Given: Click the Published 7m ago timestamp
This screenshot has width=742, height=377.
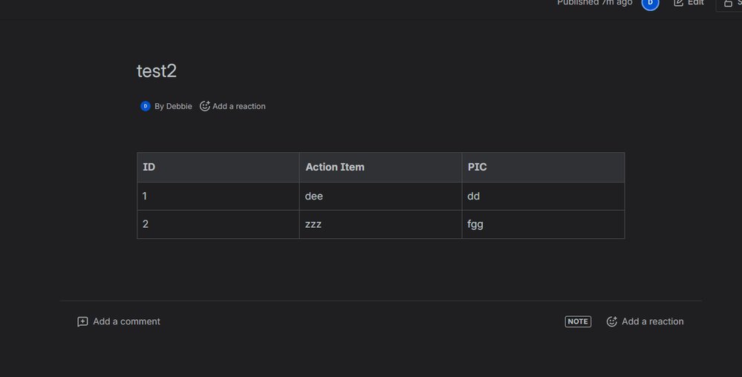Looking at the screenshot, I should 594,3.
